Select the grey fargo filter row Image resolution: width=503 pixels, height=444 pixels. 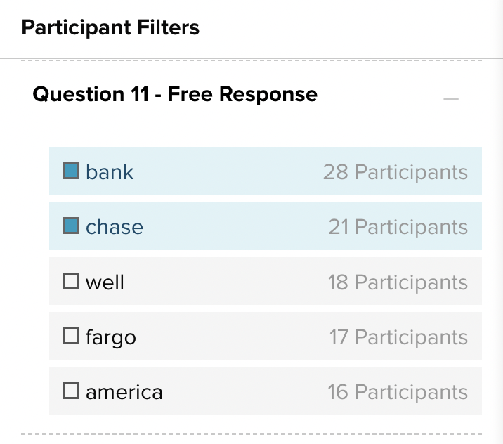coord(266,336)
